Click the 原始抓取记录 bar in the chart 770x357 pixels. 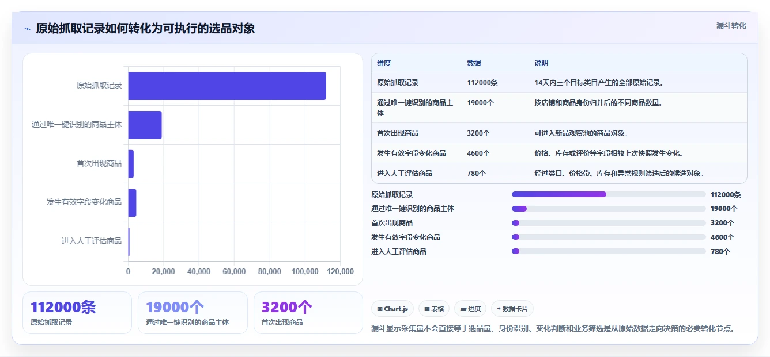click(x=227, y=86)
